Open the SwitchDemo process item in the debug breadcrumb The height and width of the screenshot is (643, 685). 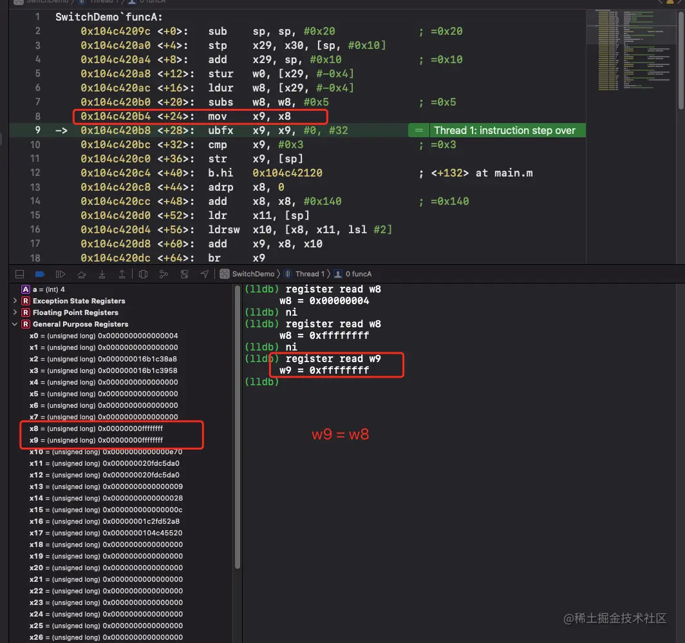point(253,274)
